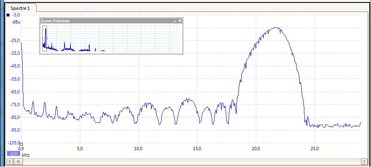
Task: Click the kHz unit label
Action: [26, 155]
